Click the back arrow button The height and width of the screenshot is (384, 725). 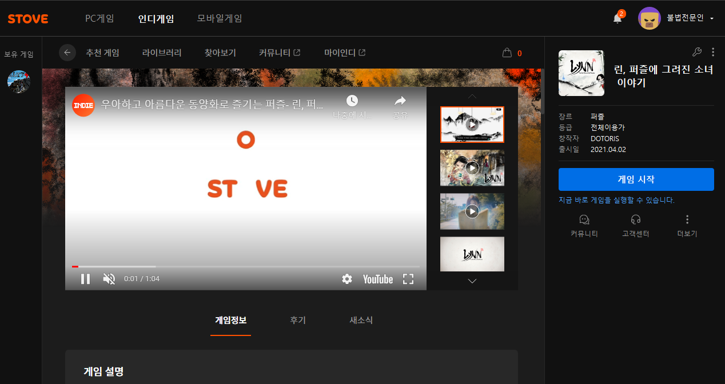(x=67, y=53)
